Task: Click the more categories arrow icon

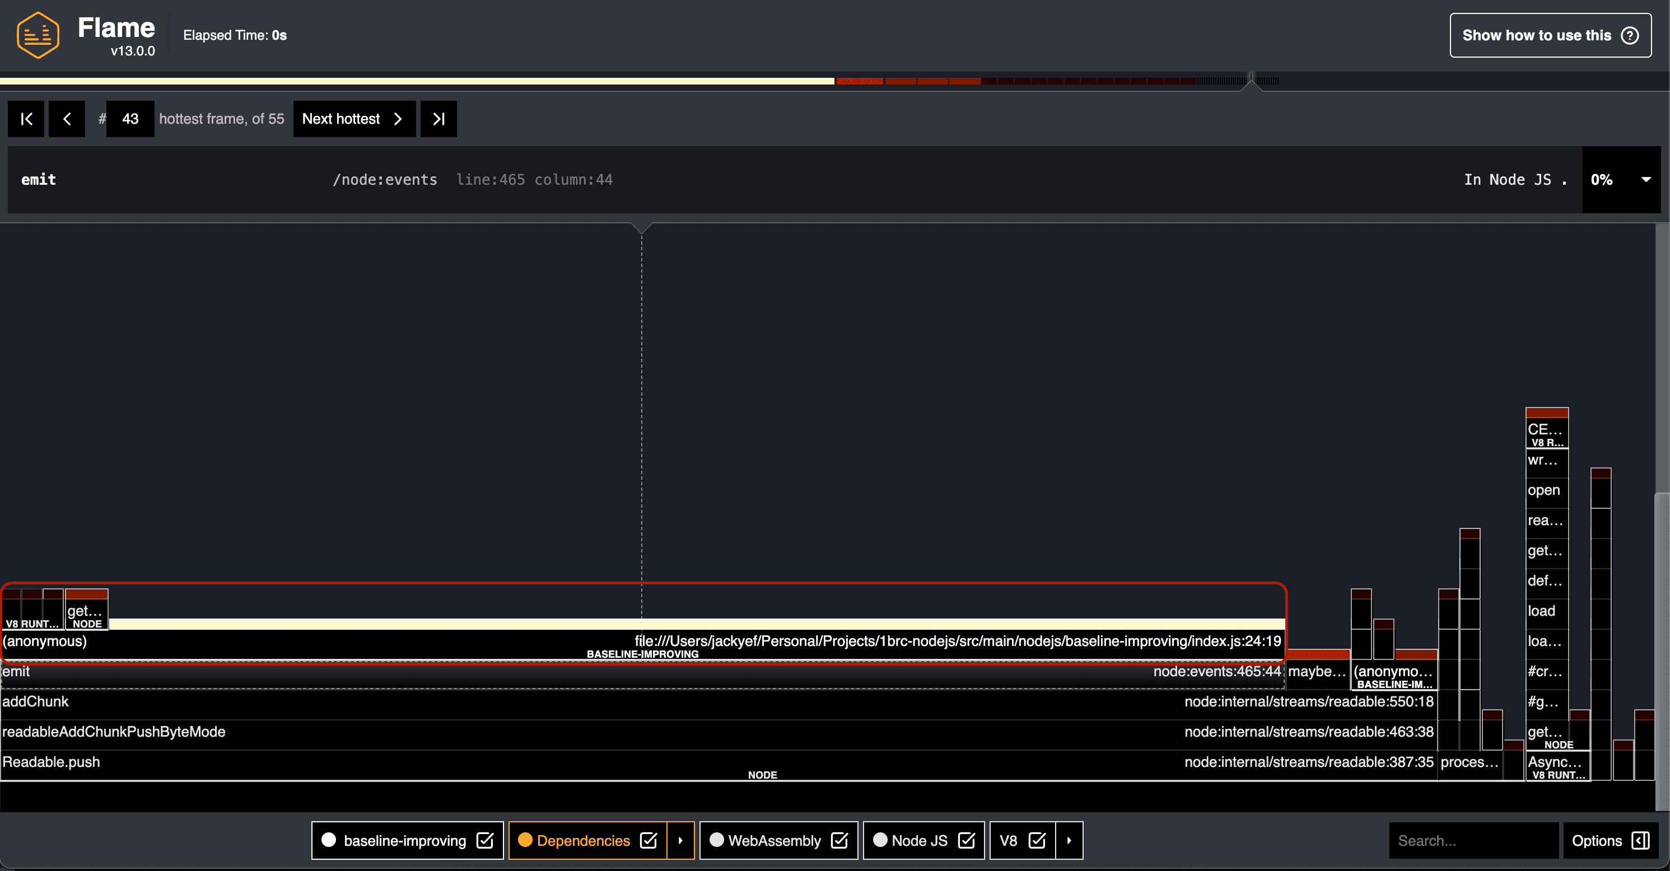Action: click(x=1070, y=841)
